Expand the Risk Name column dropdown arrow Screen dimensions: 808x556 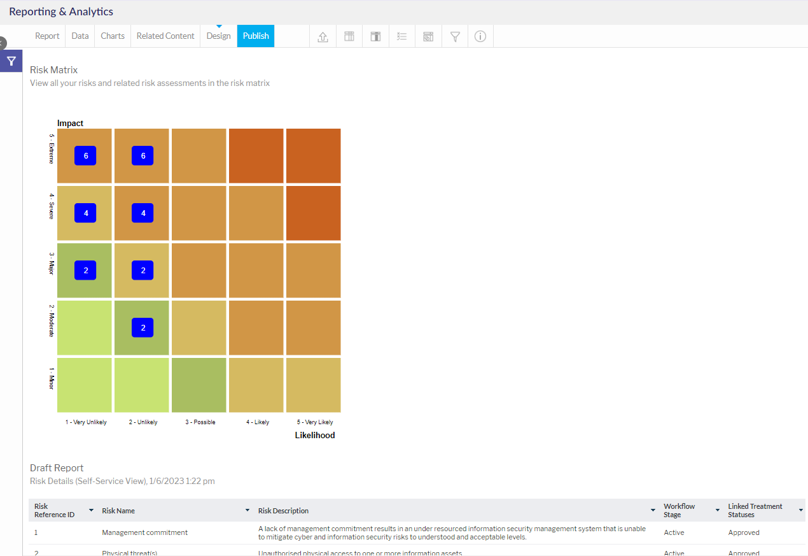(x=247, y=510)
